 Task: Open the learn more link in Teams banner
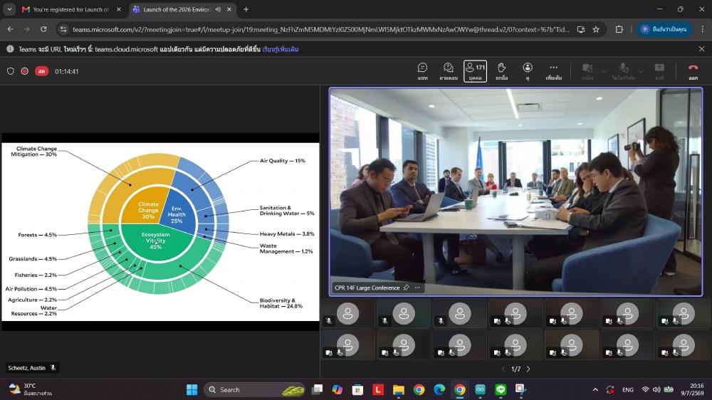(280, 49)
